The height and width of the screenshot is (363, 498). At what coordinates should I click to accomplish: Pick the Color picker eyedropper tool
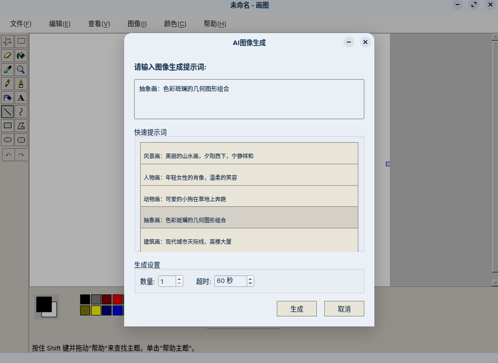pyautogui.click(x=7, y=70)
